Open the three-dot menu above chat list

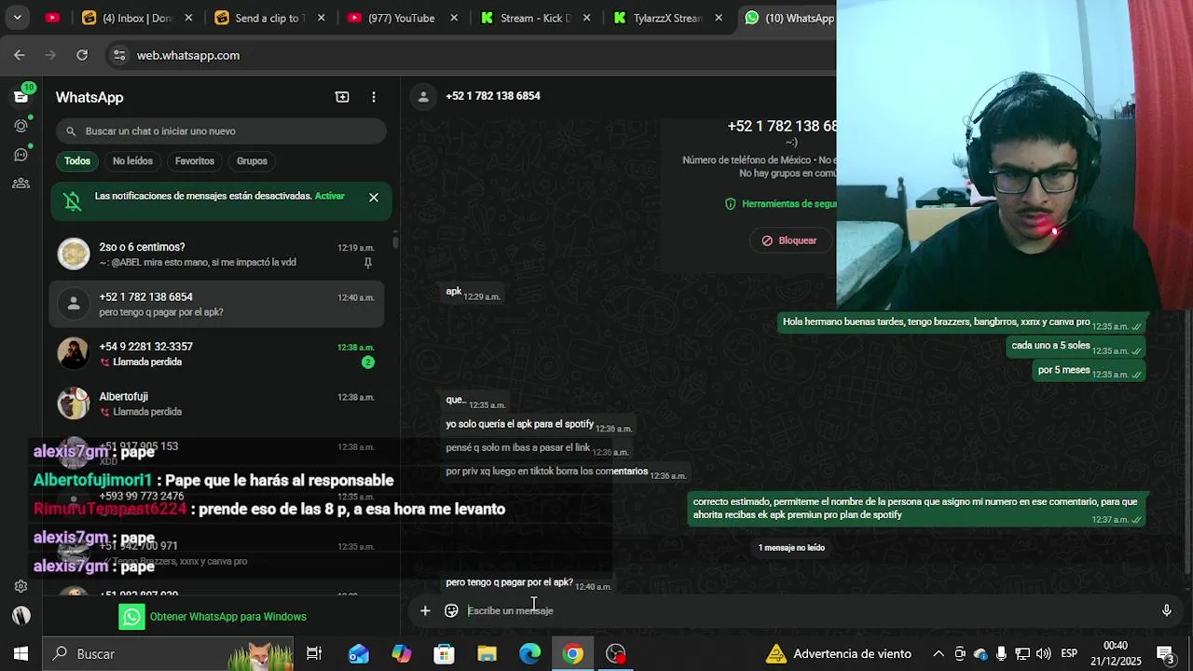pyautogui.click(x=374, y=97)
